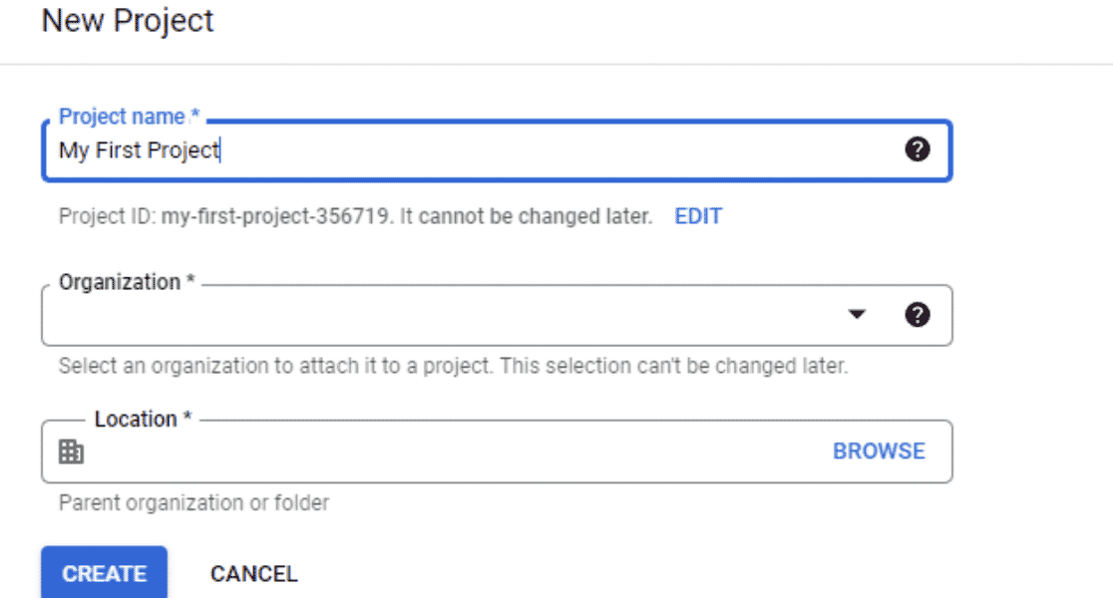Screen dimensions: 1113x598
Task: Expand the Organization dropdown arrow
Action: [857, 315]
